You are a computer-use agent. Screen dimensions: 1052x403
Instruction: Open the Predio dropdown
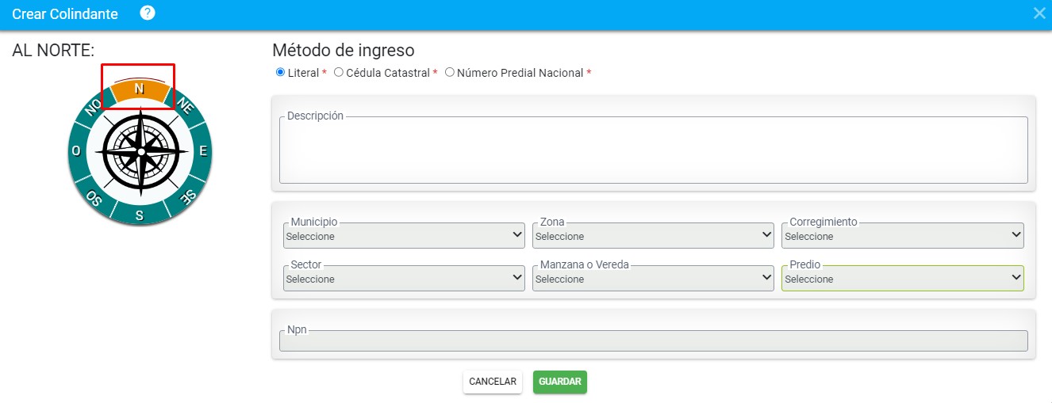[x=903, y=279]
